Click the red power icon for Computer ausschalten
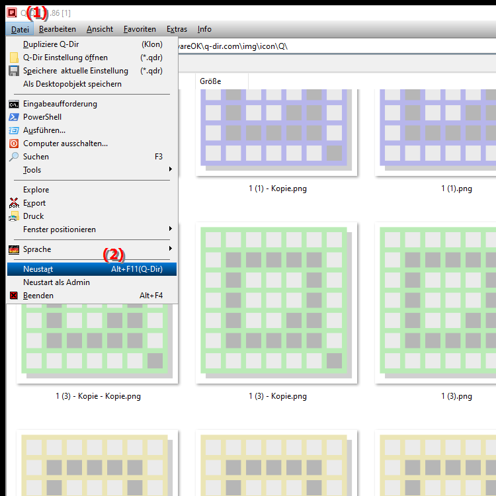The image size is (496, 496). click(x=14, y=144)
